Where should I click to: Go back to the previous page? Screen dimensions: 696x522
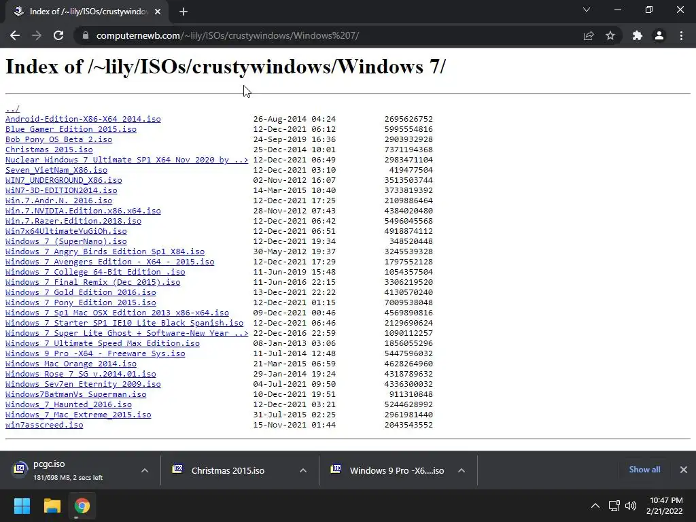click(15, 35)
